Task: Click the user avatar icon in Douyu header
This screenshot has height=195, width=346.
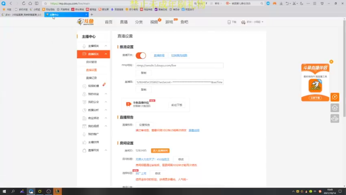Action: point(243,22)
